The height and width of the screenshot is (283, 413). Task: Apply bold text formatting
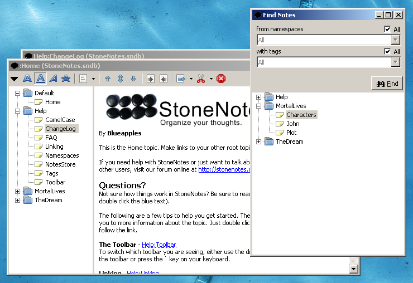point(27,79)
